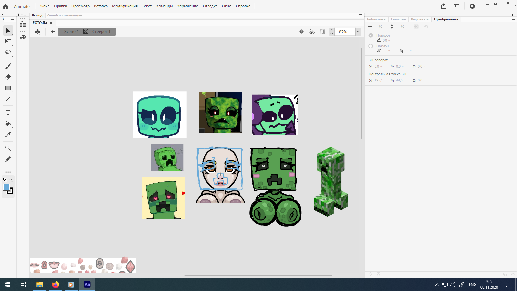Select the pixelated 3D creeper image
The image size is (517, 291).
click(x=331, y=182)
